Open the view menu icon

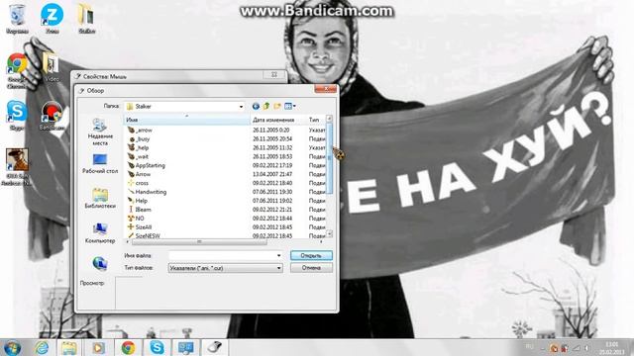pyautogui.click(x=290, y=106)
